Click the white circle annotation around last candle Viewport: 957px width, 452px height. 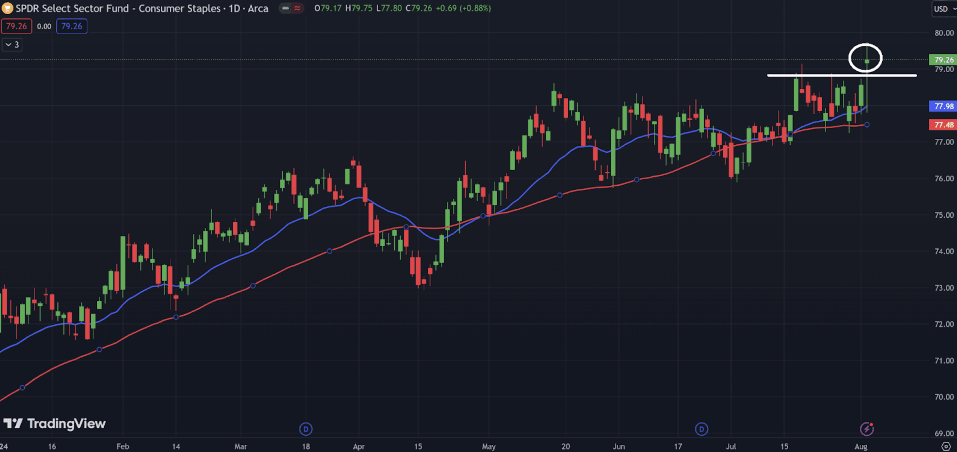pyautogui.click(x=850, y=58)
